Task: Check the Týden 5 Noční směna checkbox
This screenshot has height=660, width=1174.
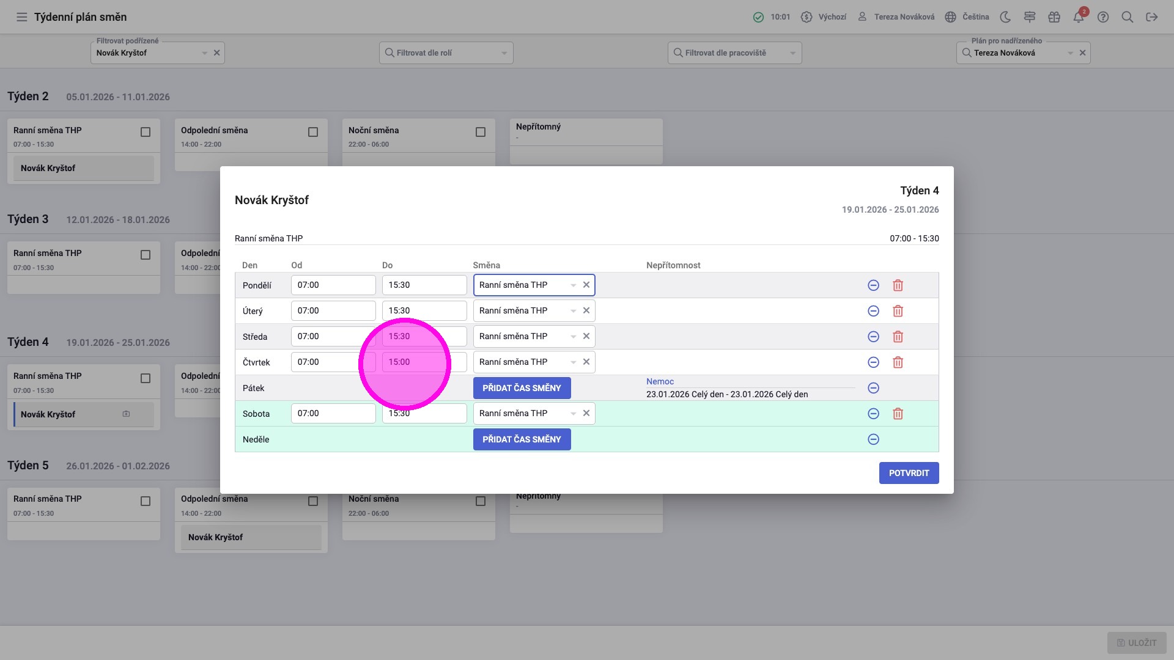Action: click(x=481, y=501)
